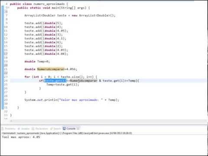Click the editor horizontal scrollbar

[108, 121]
